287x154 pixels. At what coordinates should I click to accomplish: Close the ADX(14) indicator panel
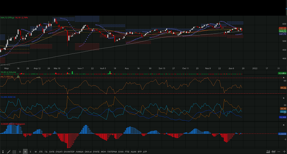coord(284,98)
